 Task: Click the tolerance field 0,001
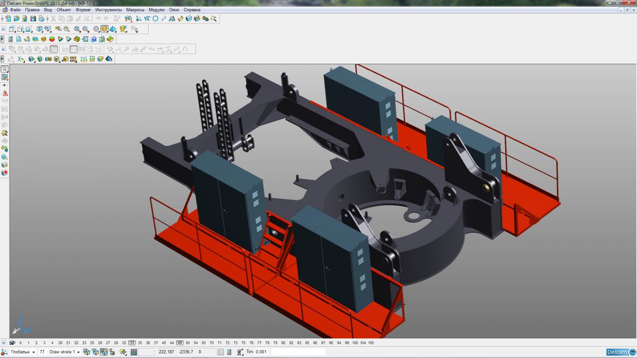(262, 352)
